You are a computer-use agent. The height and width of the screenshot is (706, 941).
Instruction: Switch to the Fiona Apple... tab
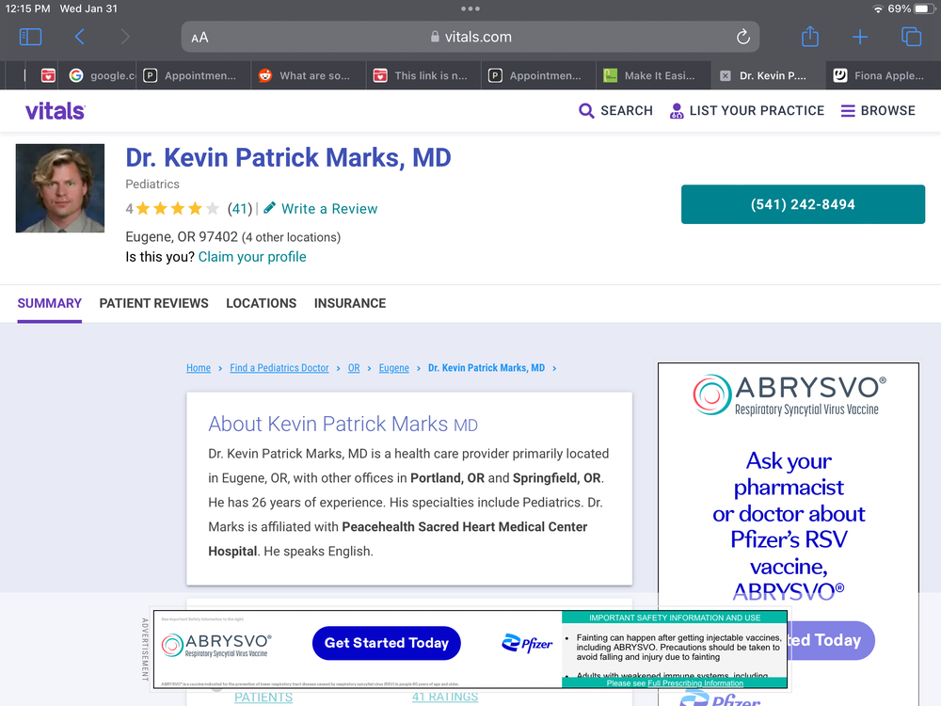(x=884, y=75)
